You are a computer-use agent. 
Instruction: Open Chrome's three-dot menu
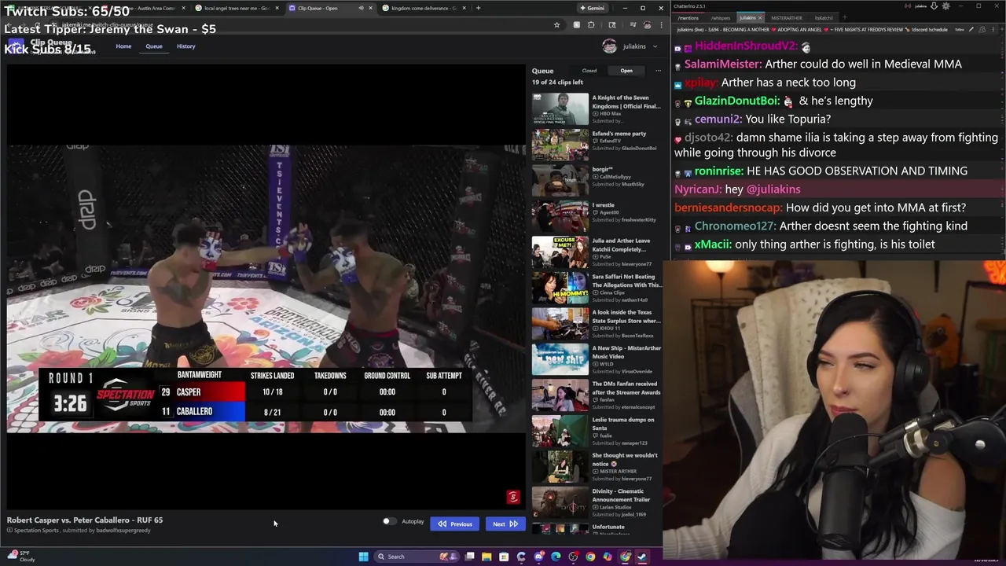tap(661, 24)
